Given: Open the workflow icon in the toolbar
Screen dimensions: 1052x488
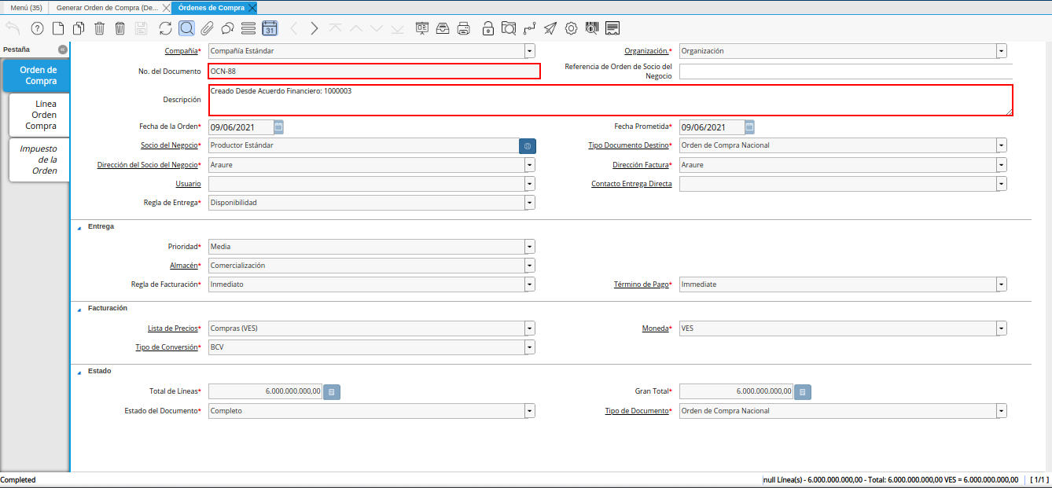Looking at the screenshot, I should (529, 28).
